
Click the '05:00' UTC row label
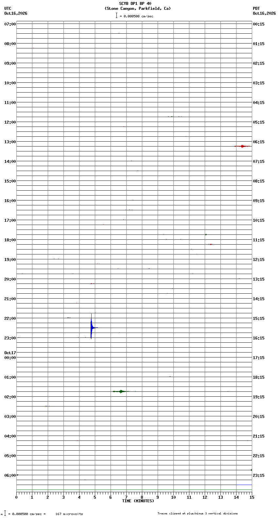(10, 456)
